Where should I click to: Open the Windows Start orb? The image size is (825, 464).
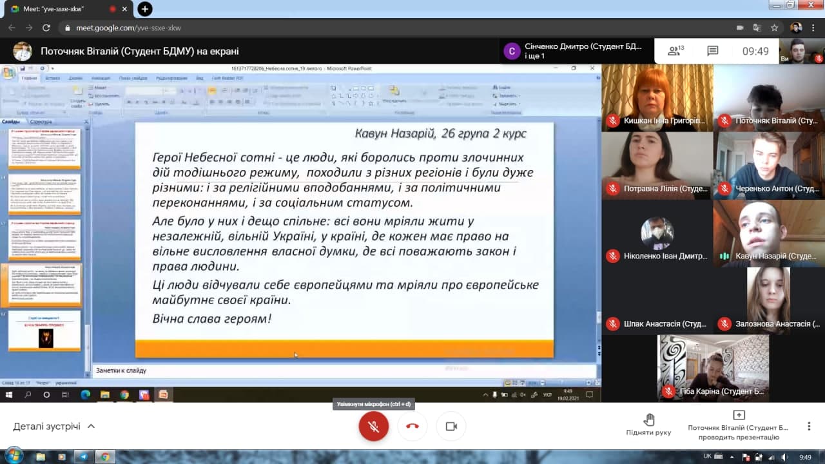[x=14, y=456]
